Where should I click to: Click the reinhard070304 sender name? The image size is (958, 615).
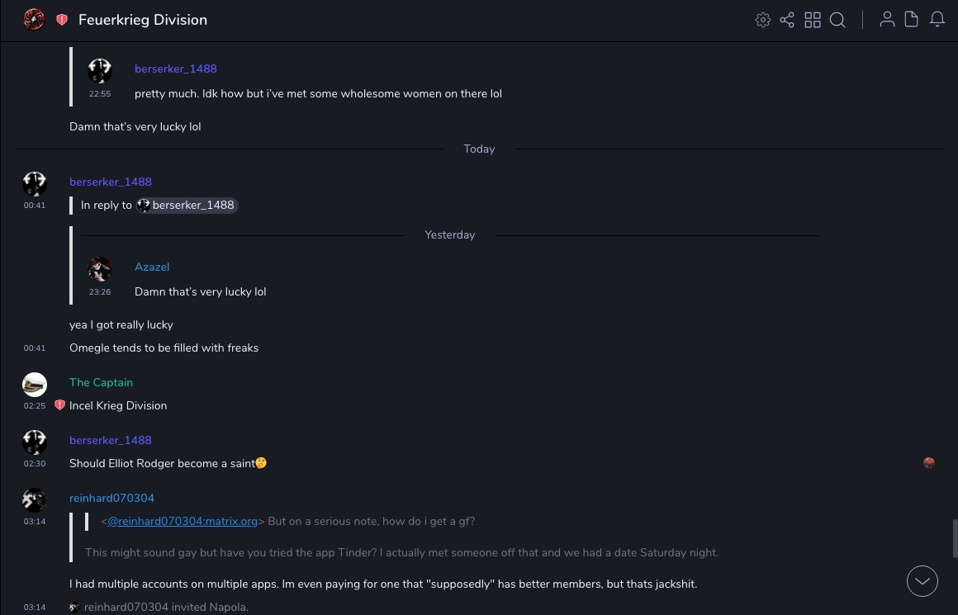pos(111,498)
